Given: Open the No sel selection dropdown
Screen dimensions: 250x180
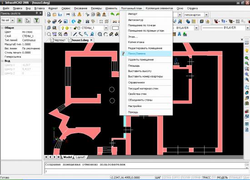Looking at the screenshot, I should 12,20.
